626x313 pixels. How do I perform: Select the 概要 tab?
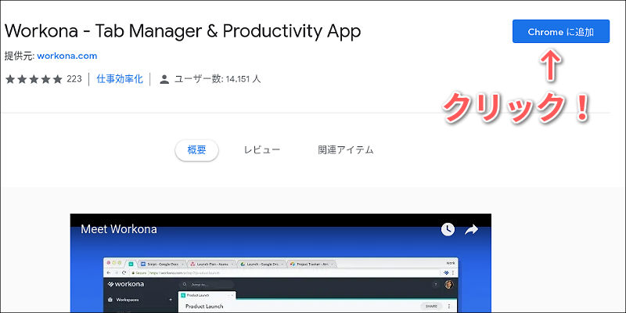(196, 150)
